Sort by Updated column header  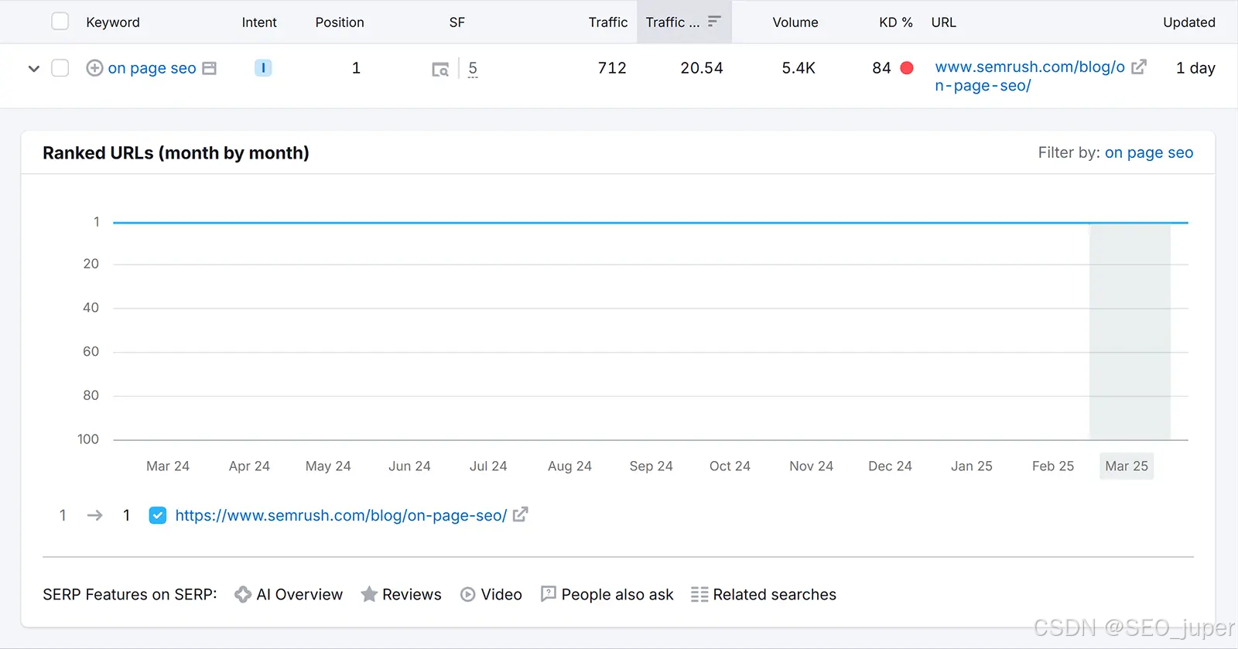click(1189, 22)
